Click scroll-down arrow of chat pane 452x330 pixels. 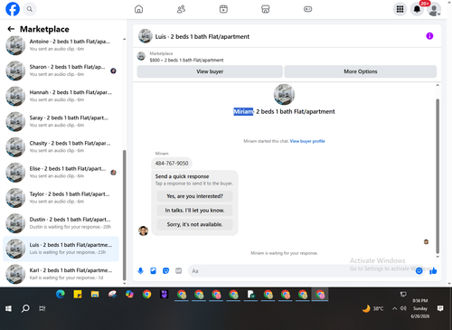tap(438, 257)
